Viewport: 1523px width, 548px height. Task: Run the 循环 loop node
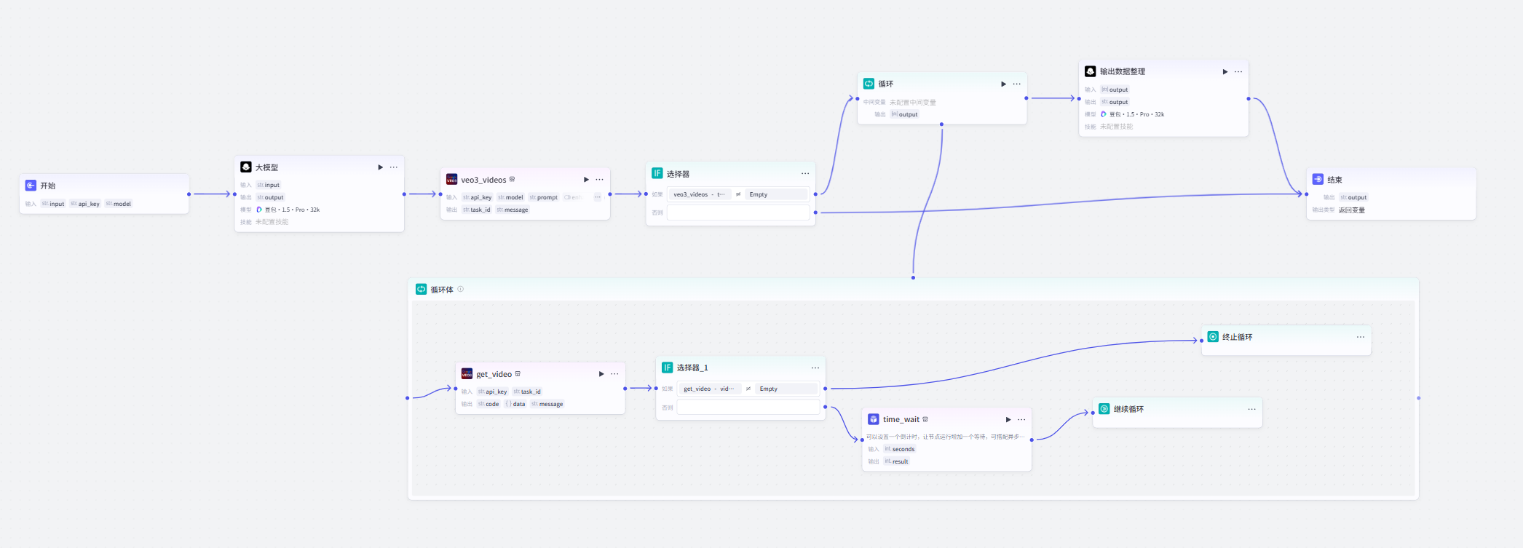coord(1003,84)
